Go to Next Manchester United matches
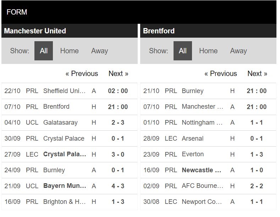This screenshot has width=280, height=217. (x=118, y=74)
